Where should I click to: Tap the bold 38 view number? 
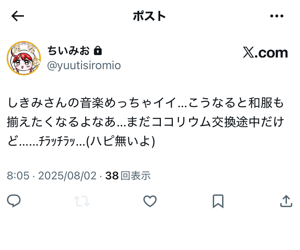(x=112, y=175)
